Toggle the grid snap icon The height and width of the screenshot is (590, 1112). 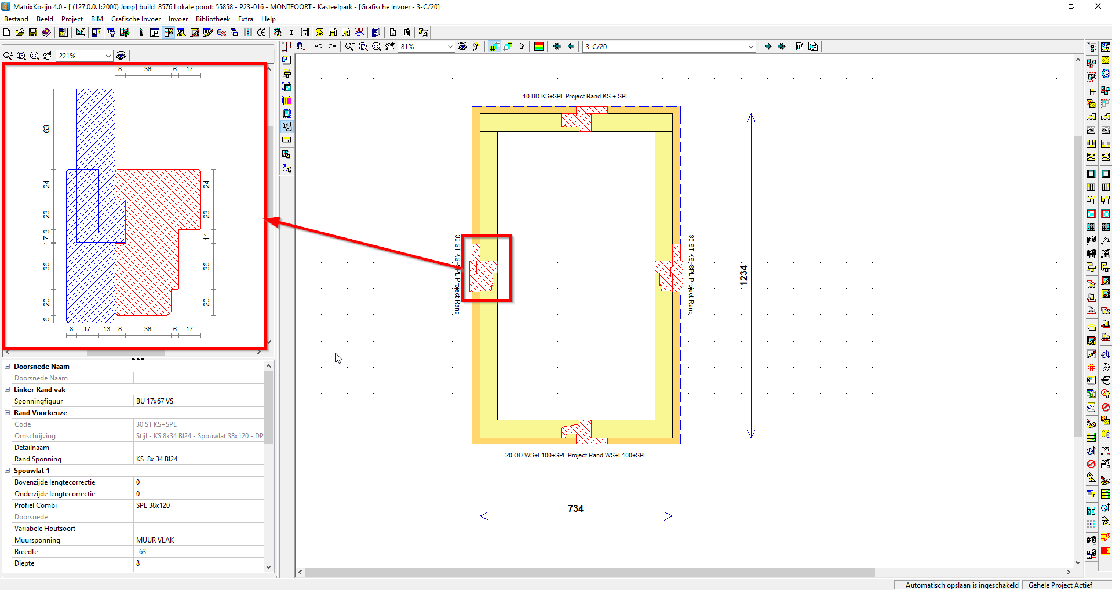click(493, 46)
